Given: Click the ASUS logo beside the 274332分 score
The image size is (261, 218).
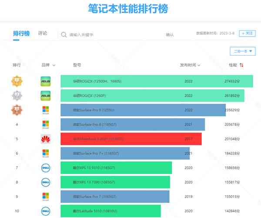Looking at the screenshot, I should [46, 81].
